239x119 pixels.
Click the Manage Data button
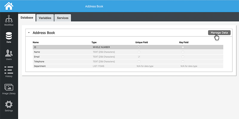(219, 33)
